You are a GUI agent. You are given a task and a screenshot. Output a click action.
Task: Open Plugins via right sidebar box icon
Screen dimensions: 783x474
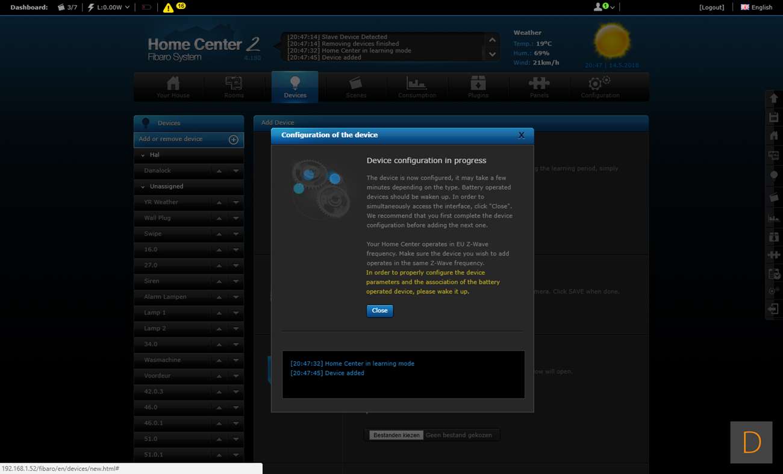pyautogui.click(x=774, y=237)
